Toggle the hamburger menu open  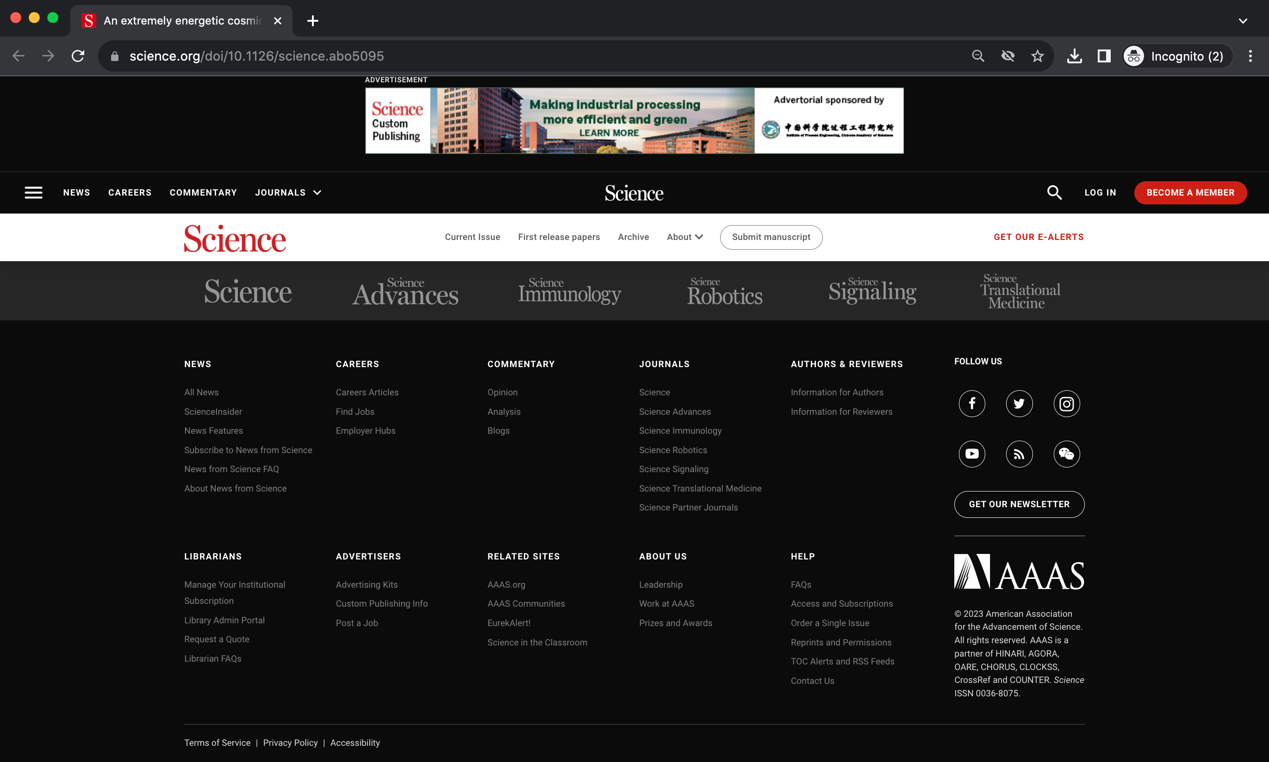click(33, 192)
